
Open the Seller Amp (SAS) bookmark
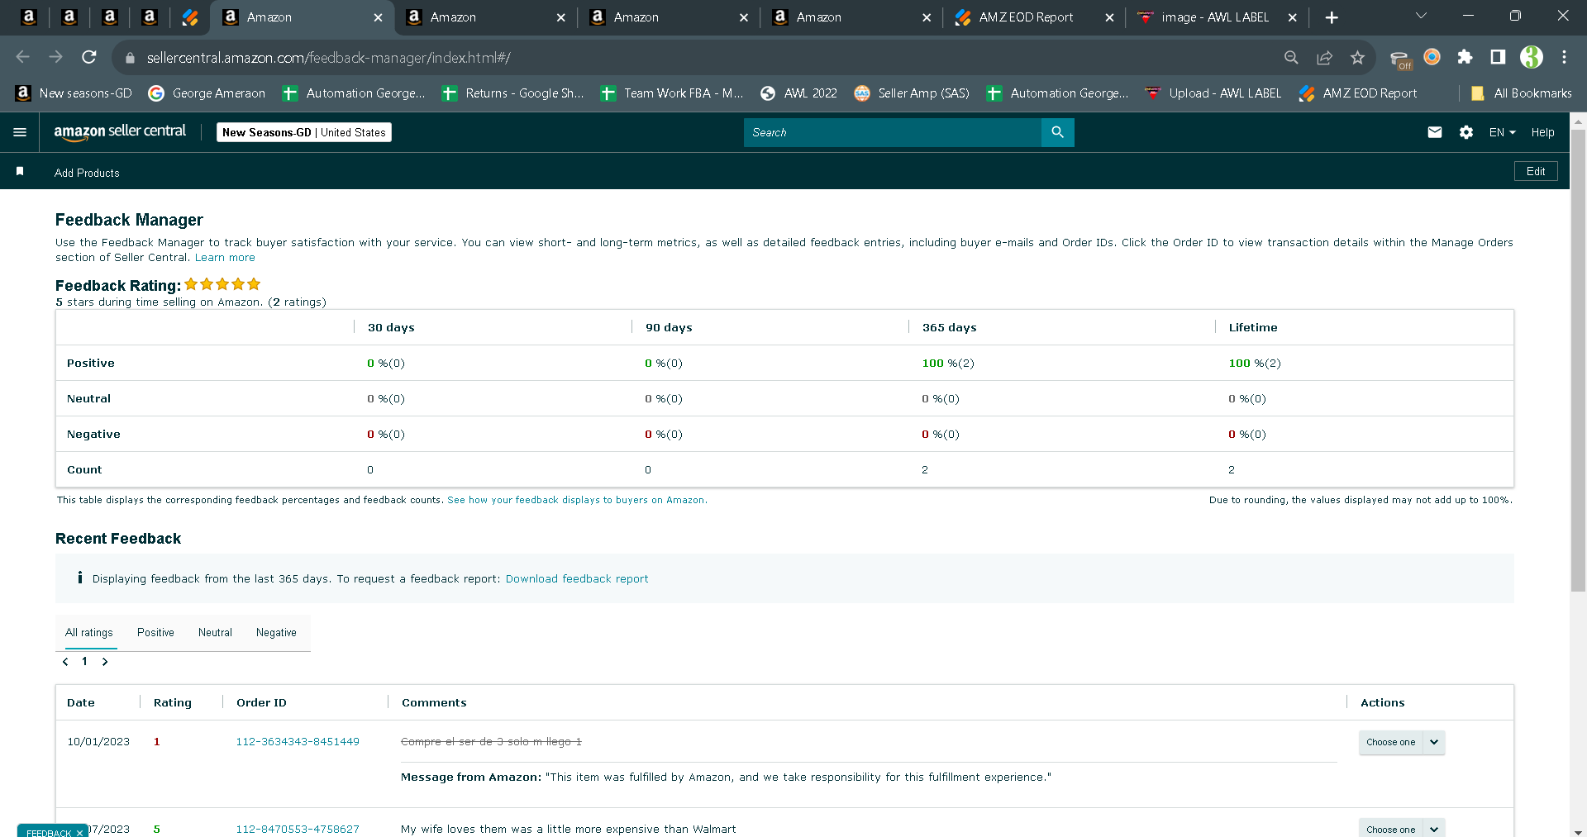pos(912,93)
